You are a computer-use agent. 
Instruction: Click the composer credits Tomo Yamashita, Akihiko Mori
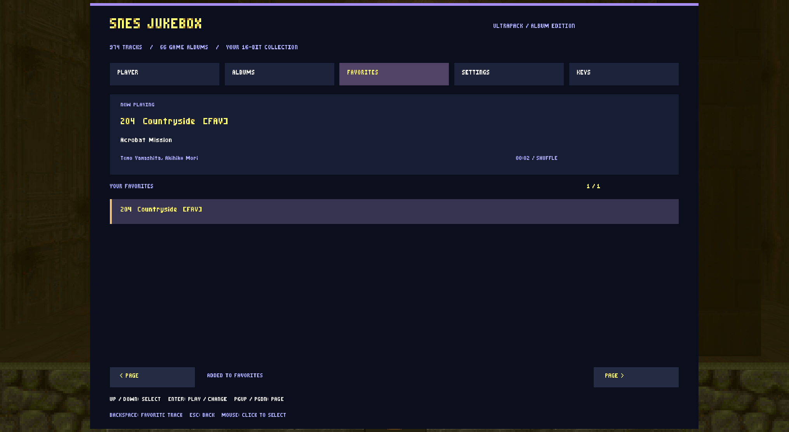[159, 158]
